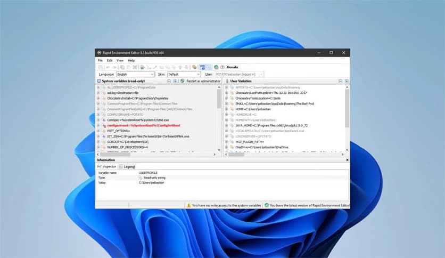Click the down arrow of user variables scrollbar
The width and height of the screenshot is (445, 258).
click(347, 150)
